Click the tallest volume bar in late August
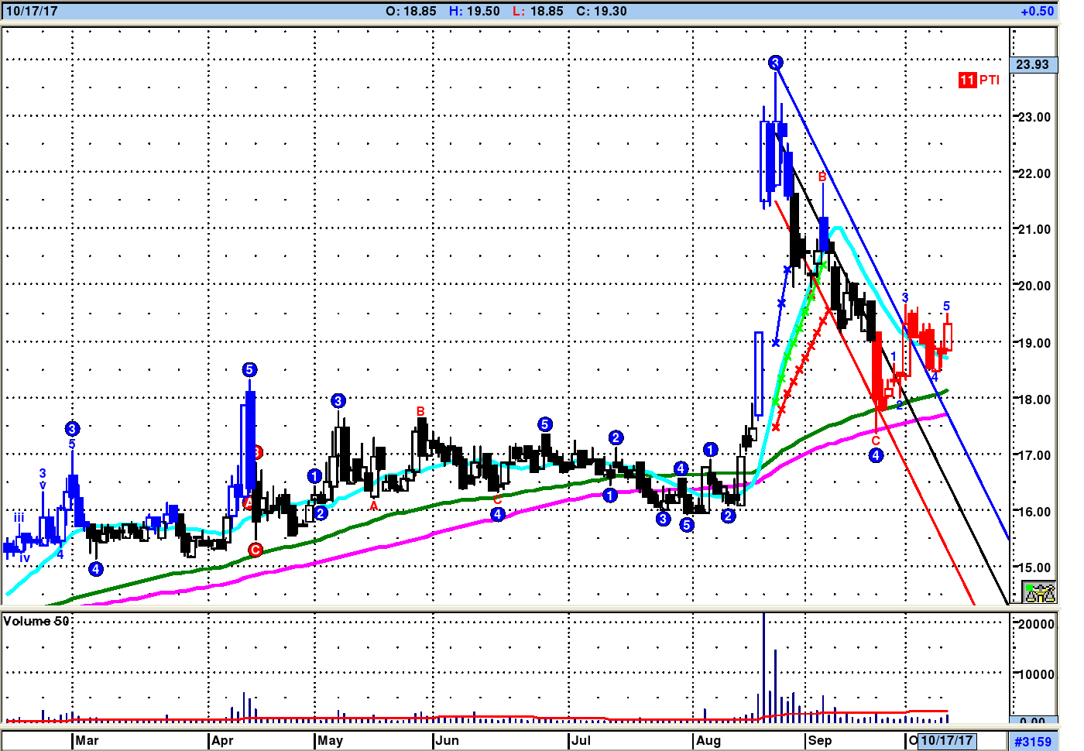 pos(763,666)
